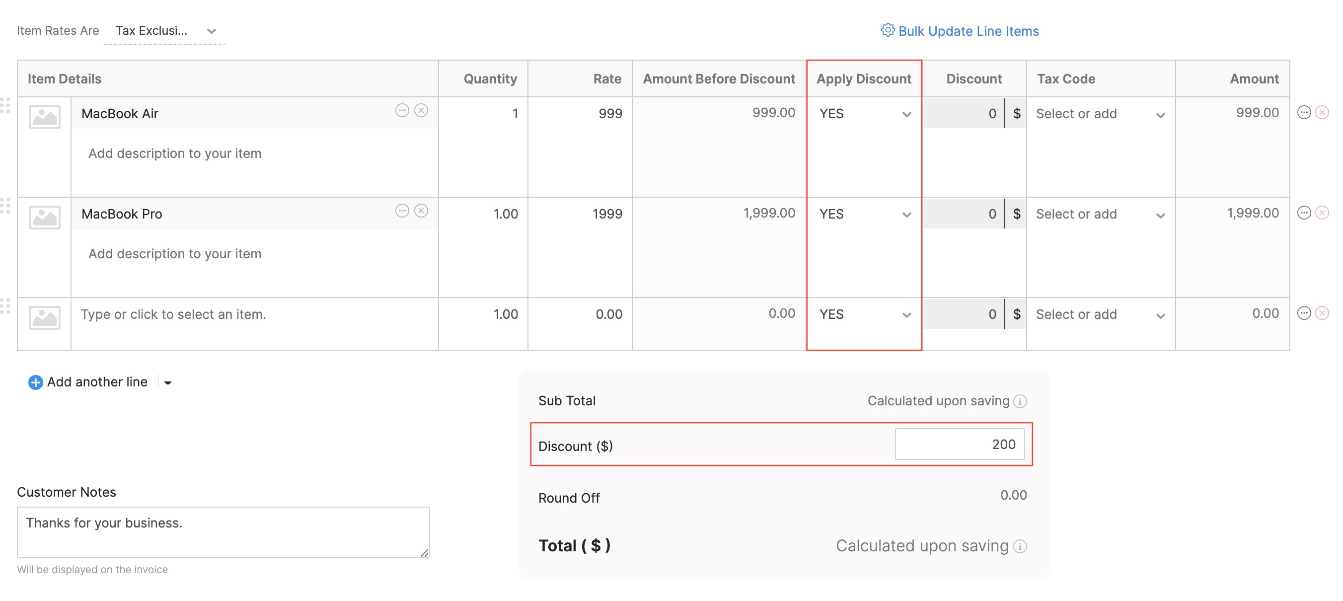
Task: Edit MacBook Air rate 999 field
Action: point(580,114)
